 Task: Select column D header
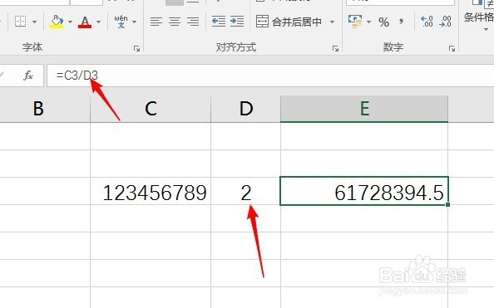[x=245, y=109]
